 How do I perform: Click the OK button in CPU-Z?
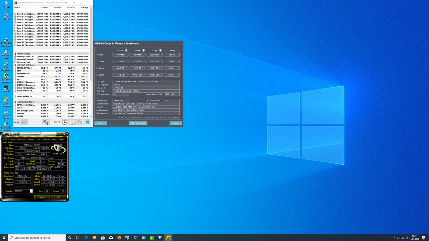pyautogui.click(x=58, y=197)
